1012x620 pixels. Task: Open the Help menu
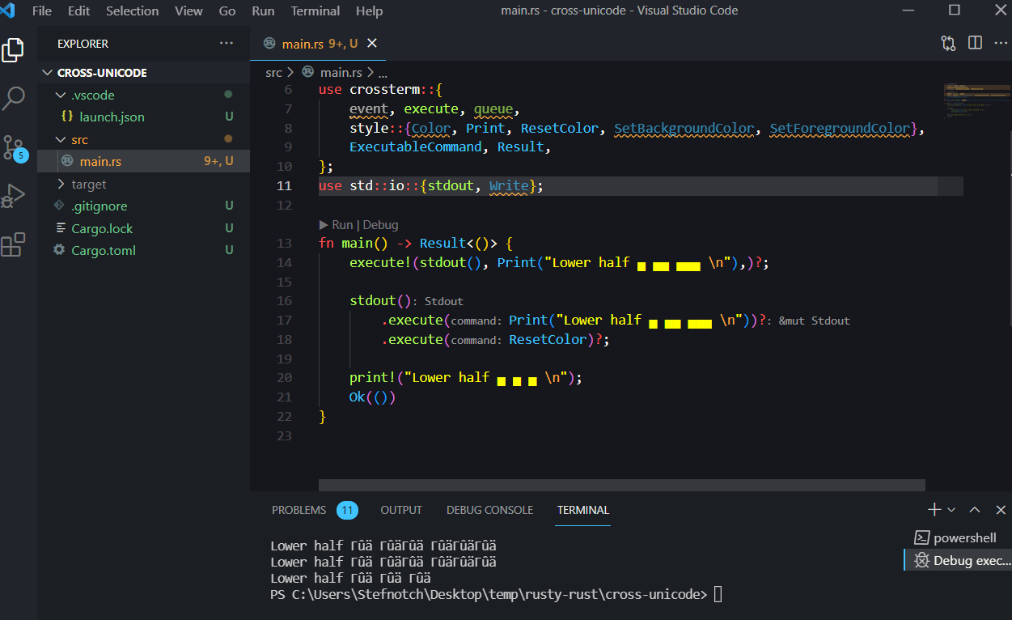coord(369,11)
